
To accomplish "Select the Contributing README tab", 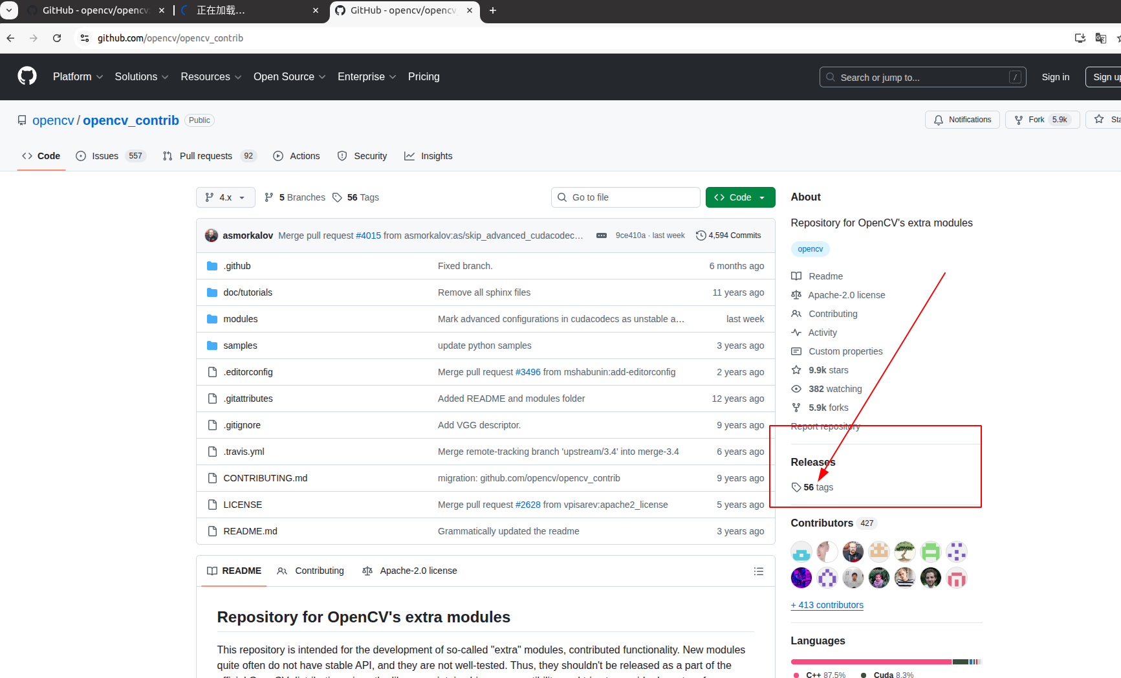I will coord(310,571).
